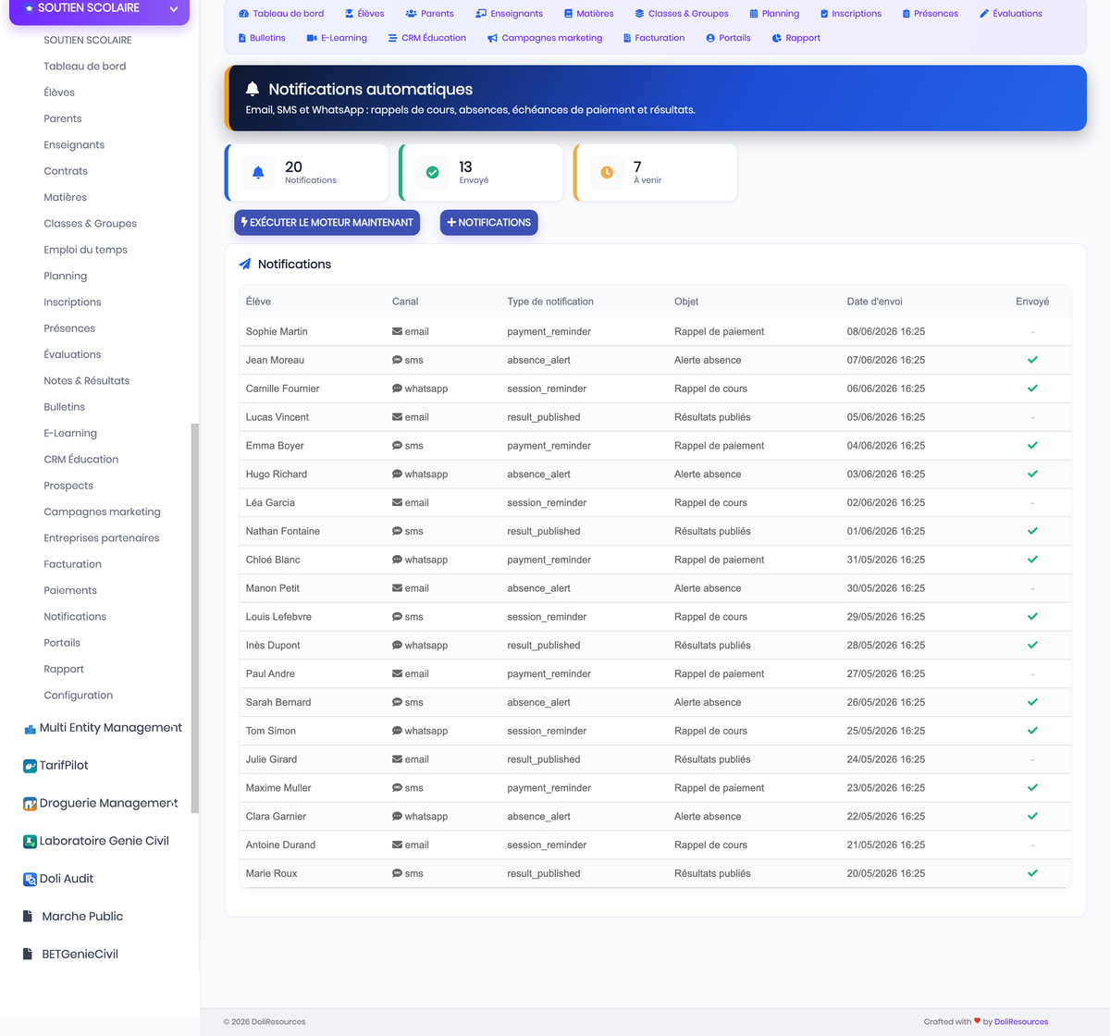Screen dimensions: 1110x1036
Task: Click the paper plane icon beside the Notifications heading
Action: tap(245, 265)
